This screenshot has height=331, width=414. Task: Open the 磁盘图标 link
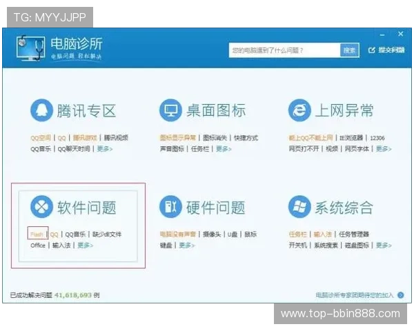click(357, 245)
